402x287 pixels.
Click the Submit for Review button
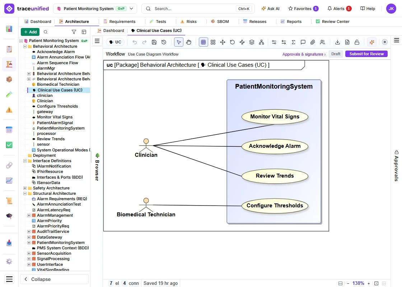click(x=366, y=54)
